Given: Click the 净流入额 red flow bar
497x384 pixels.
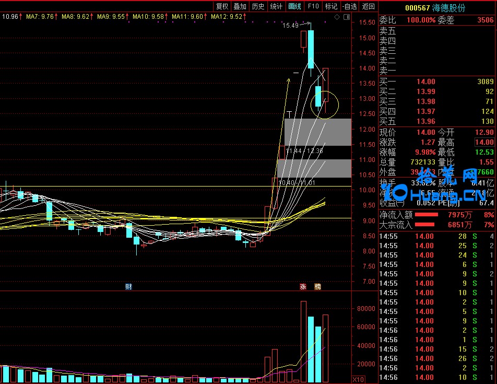Looking at the screenshot, I should tap(427, 215).
